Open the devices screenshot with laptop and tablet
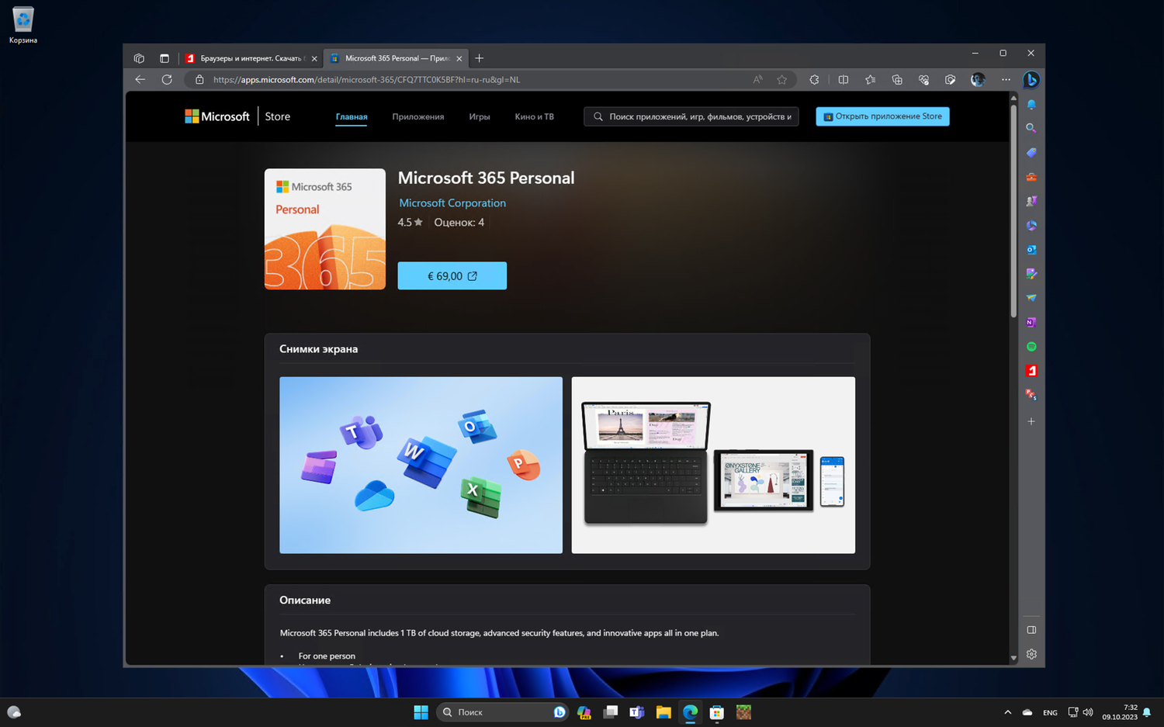The image size is (1164, 727). [713, 465]
